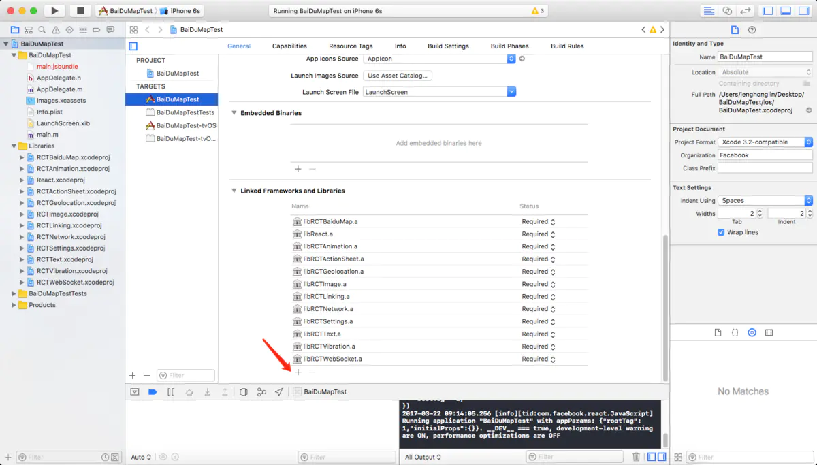The height and width of the screenshot is (465, 817).
Task: Switch to the Build Phases tab
Action: 509,46
